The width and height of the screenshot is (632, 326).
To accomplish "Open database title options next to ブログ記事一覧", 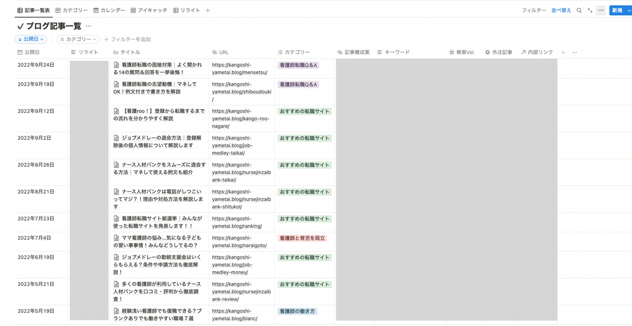I will pos(88,26).
